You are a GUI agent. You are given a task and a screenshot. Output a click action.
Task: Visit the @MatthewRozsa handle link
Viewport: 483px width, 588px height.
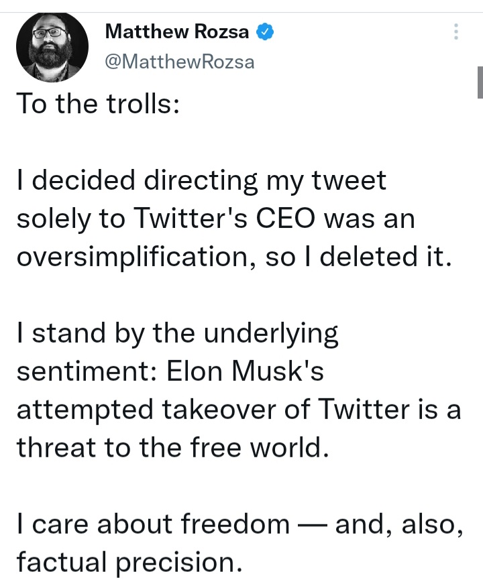pos(180,62)
